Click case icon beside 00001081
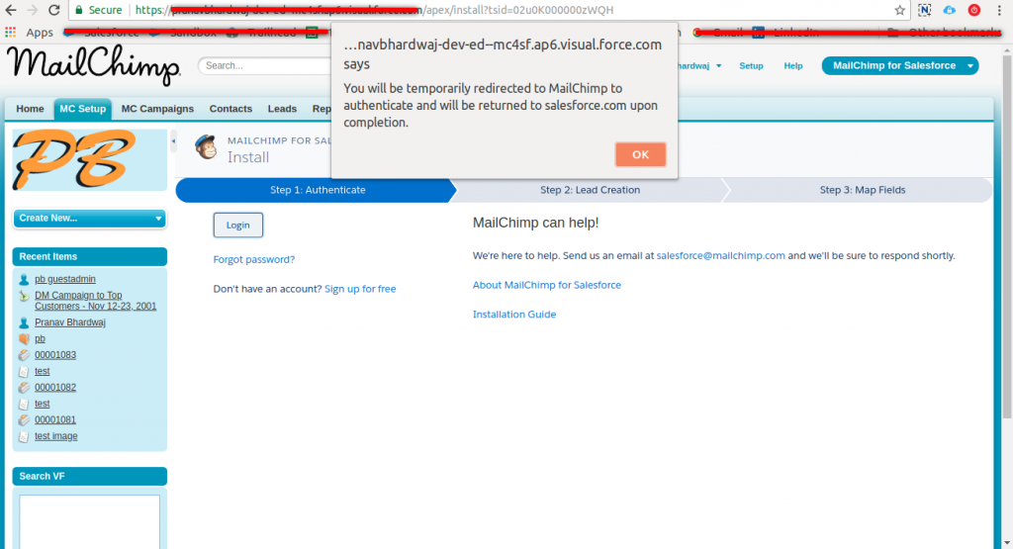 24,419
